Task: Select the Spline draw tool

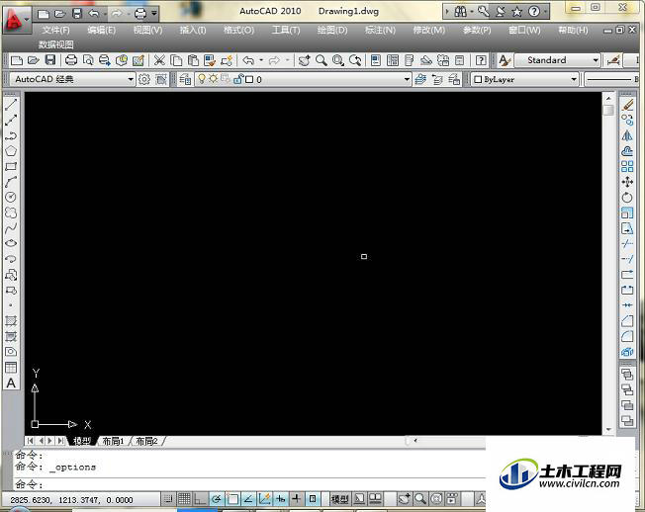Action: [11, 228]
